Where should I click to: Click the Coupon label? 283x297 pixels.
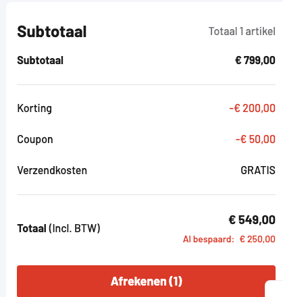35,140
